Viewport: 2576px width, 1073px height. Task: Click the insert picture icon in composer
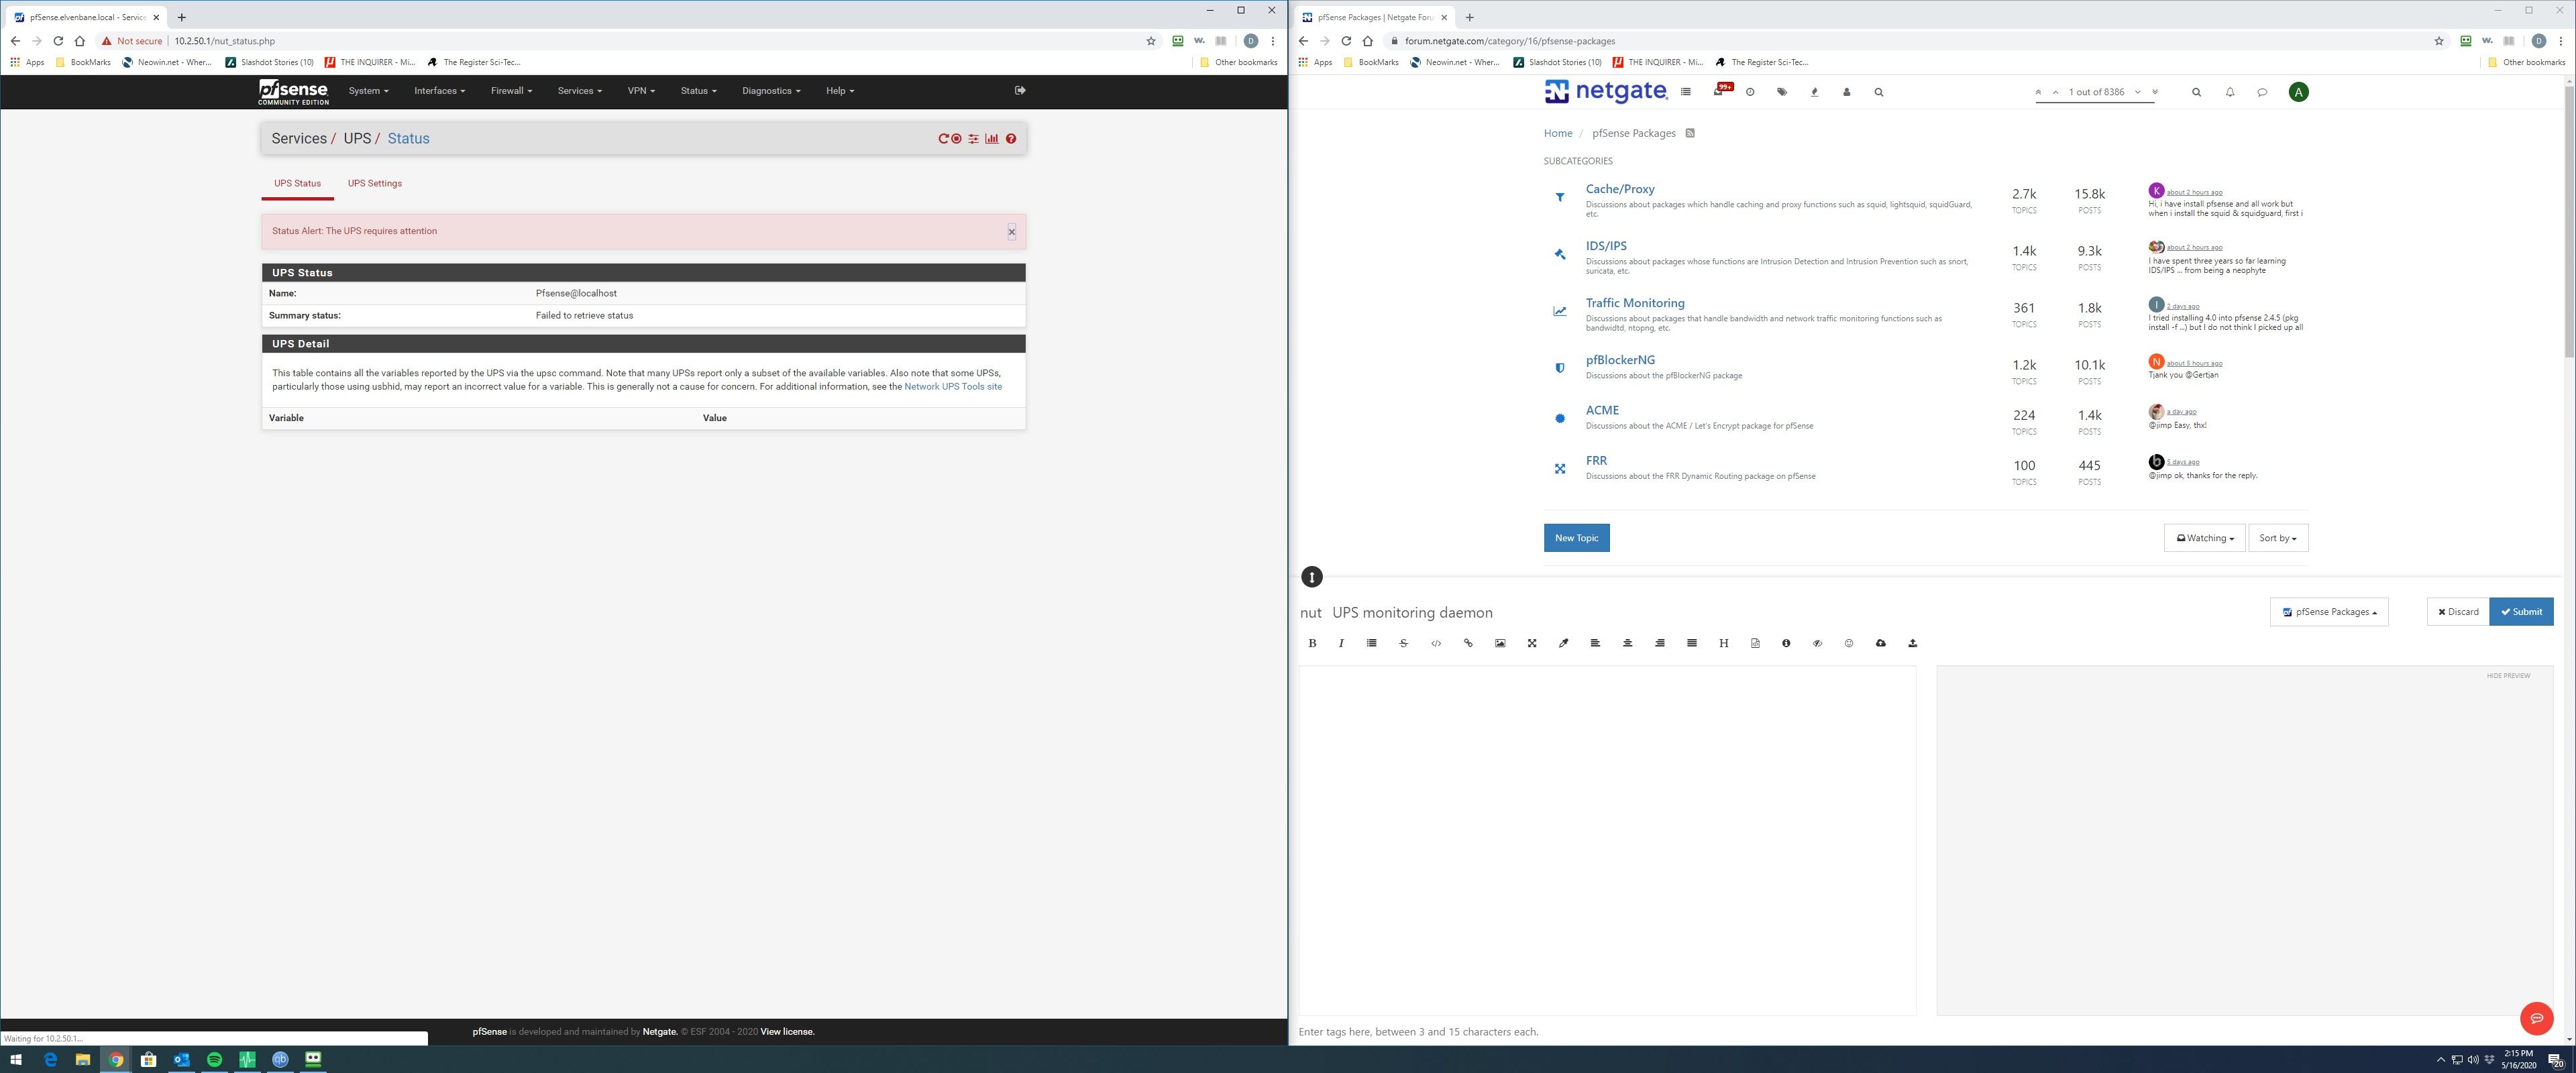1500,643
